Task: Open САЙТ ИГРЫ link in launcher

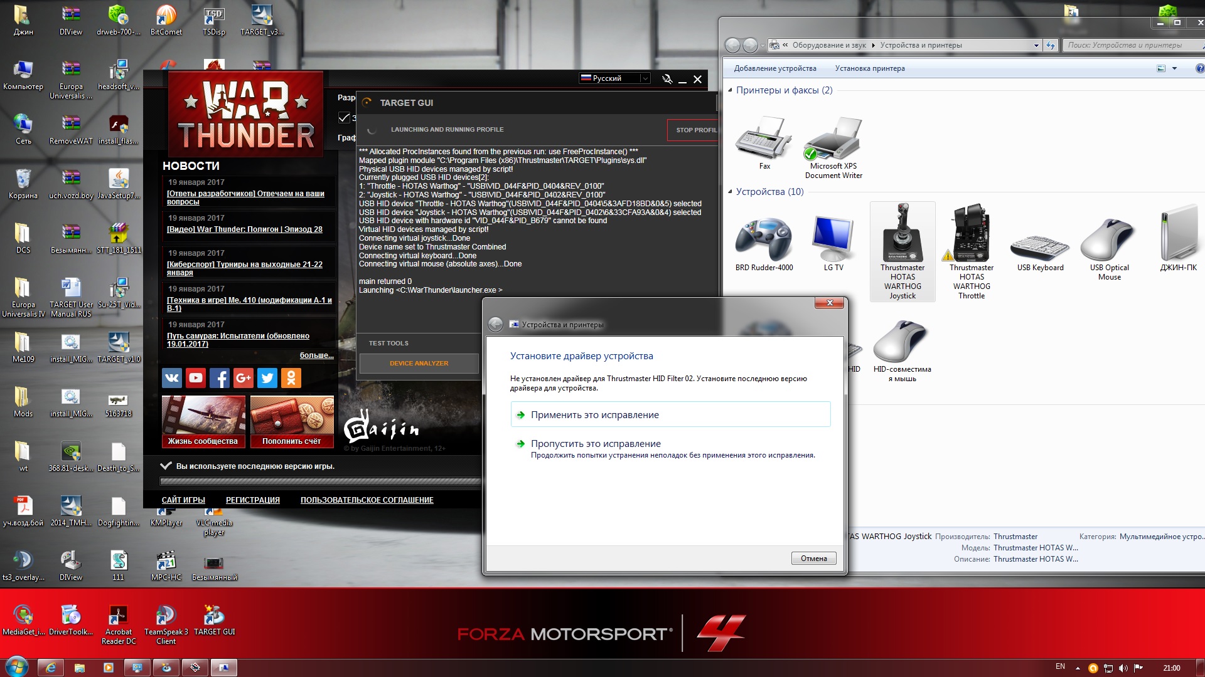Action: (183, 500)
